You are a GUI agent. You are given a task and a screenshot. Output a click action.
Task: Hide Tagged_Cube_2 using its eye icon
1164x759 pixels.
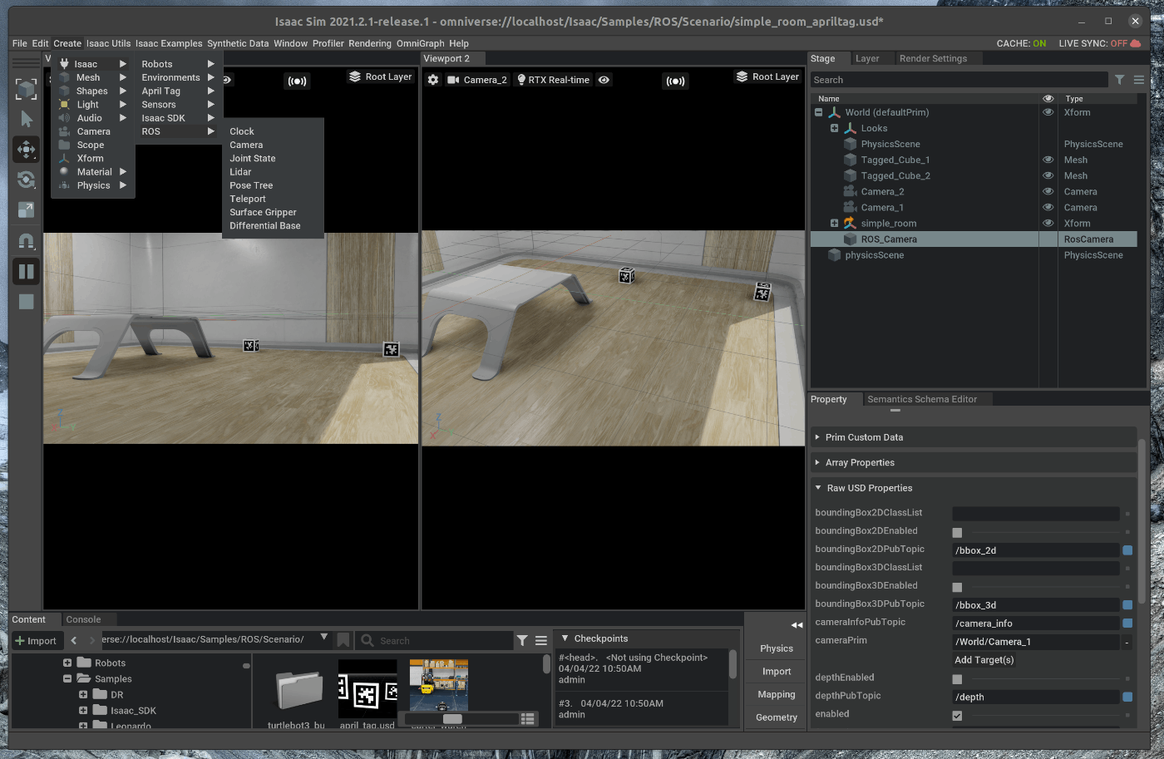coord(1048,175)
